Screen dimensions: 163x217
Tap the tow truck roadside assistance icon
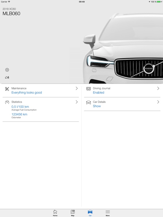click(x=7, y=77)
